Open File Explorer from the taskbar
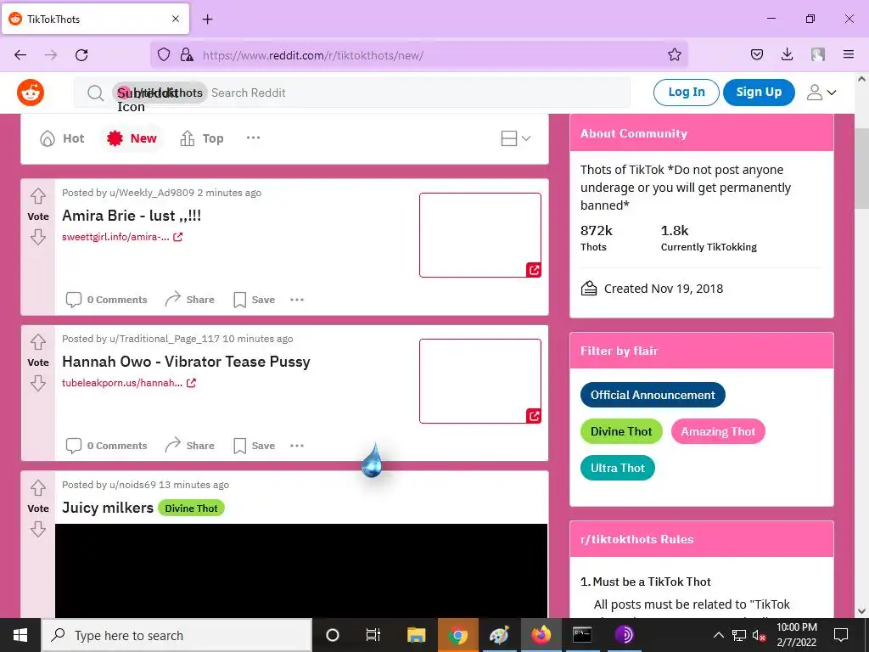 pyautogui.click(x=416, y=635)
